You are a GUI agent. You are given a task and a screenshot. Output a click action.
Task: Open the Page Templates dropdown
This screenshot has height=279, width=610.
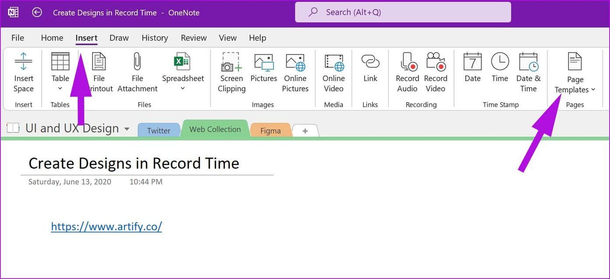pyautogui.click(x=593, y=89)
